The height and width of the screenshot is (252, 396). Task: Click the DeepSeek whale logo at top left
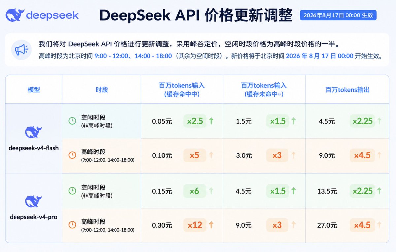click(15, 15)
